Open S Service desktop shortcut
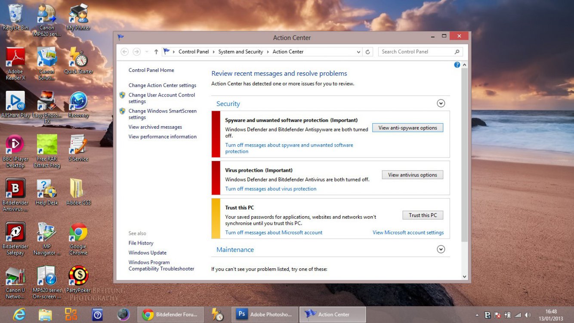 pos(78,148)
